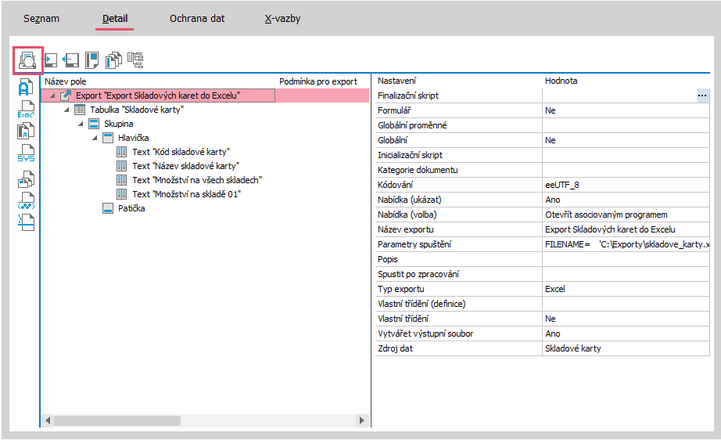Collapse the Skupina tree node

81,124
